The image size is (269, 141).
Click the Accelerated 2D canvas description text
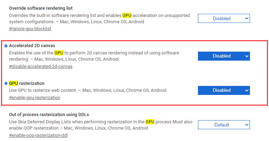coord(94,56)
